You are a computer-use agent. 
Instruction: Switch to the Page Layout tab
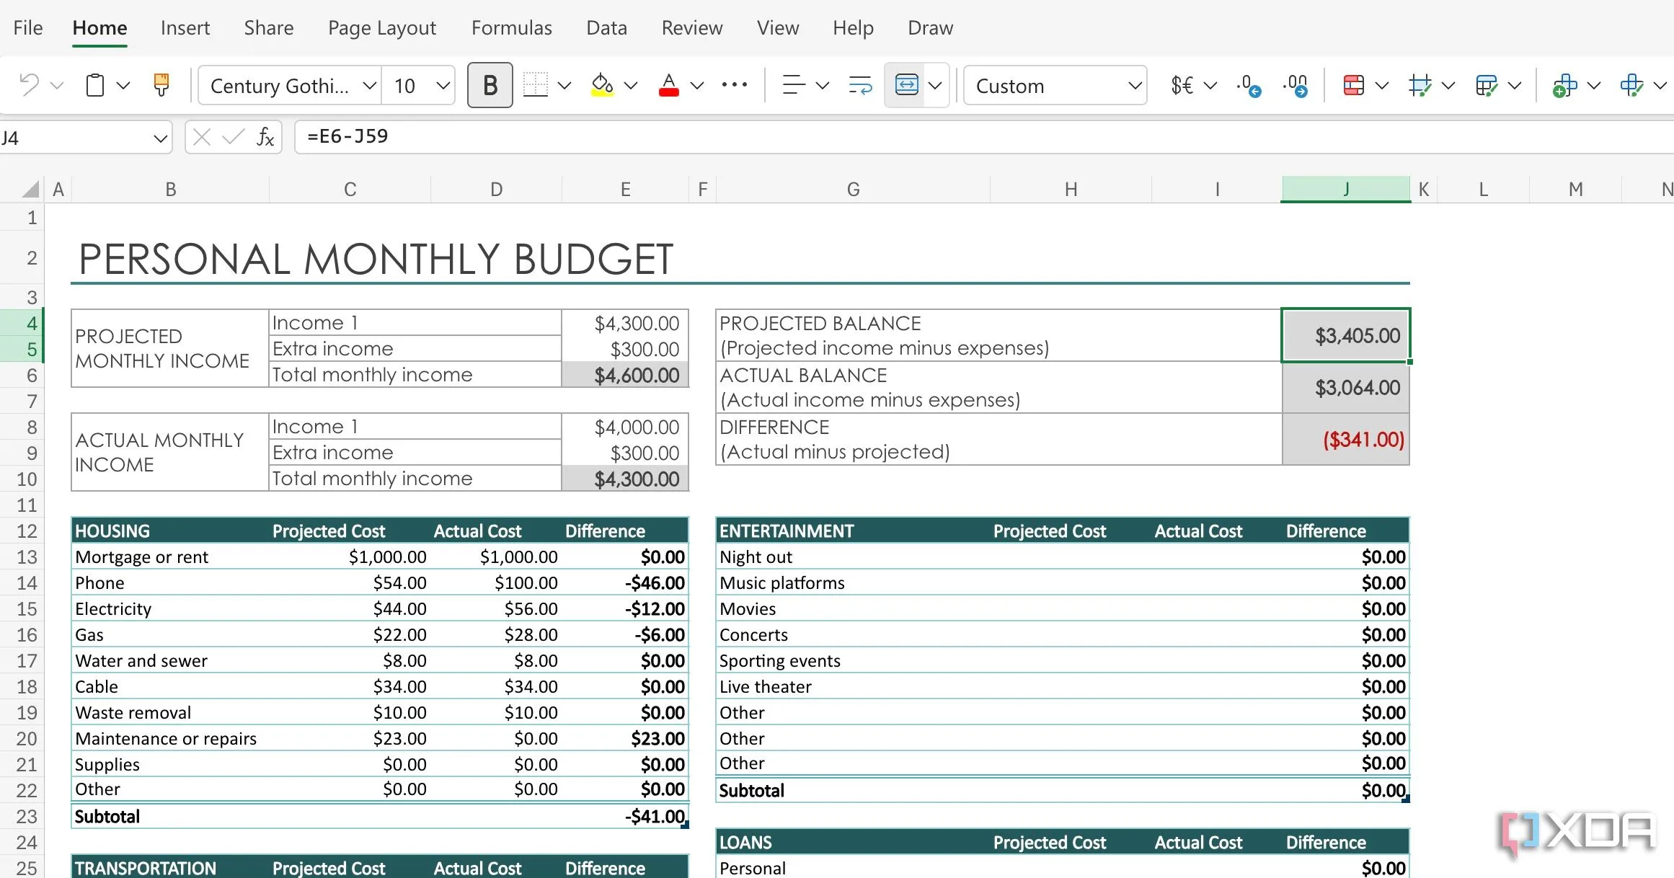click(x=382, y=27)
